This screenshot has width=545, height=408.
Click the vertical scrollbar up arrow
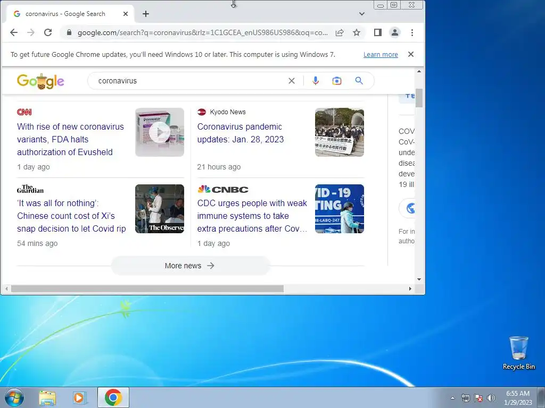point(419,72)
